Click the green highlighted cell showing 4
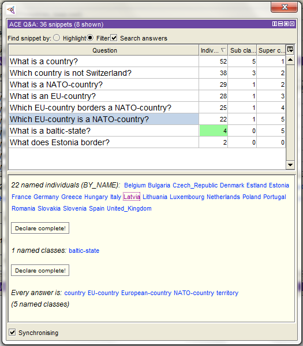The width and height of the screenshot is (303, 346). click(213, 131)
